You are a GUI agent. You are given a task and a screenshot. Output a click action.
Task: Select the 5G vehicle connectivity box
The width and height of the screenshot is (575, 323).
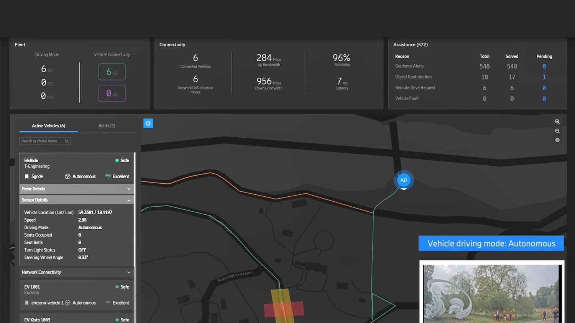[x=112, y=72]
